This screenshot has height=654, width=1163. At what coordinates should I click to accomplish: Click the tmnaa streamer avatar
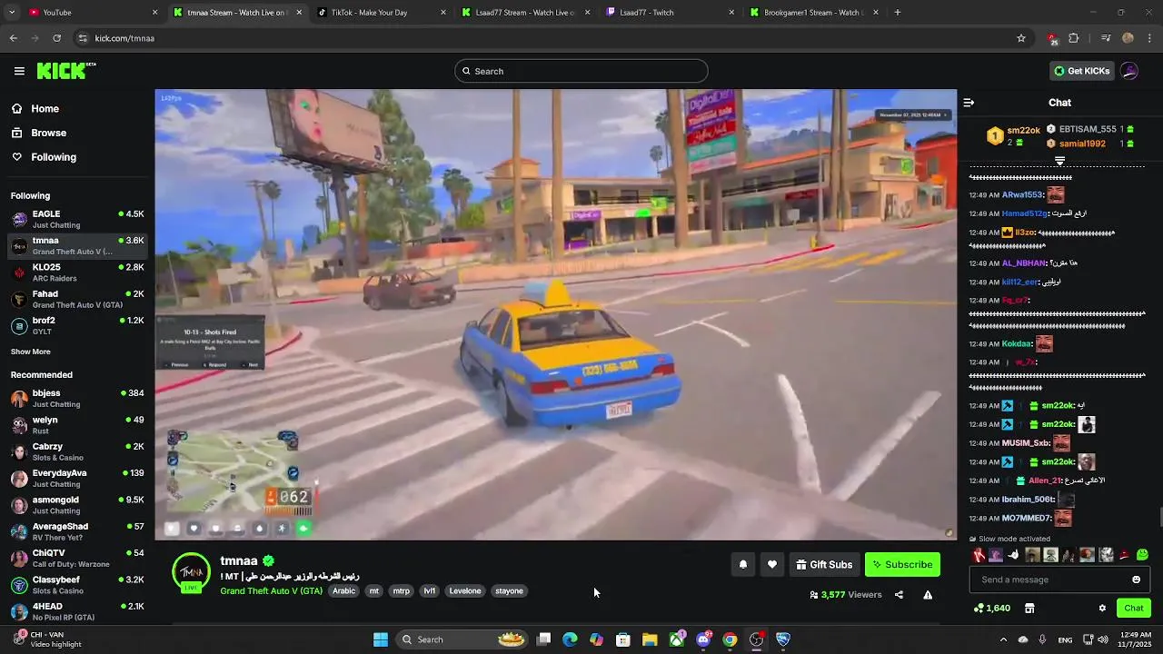tap(191, 572)
